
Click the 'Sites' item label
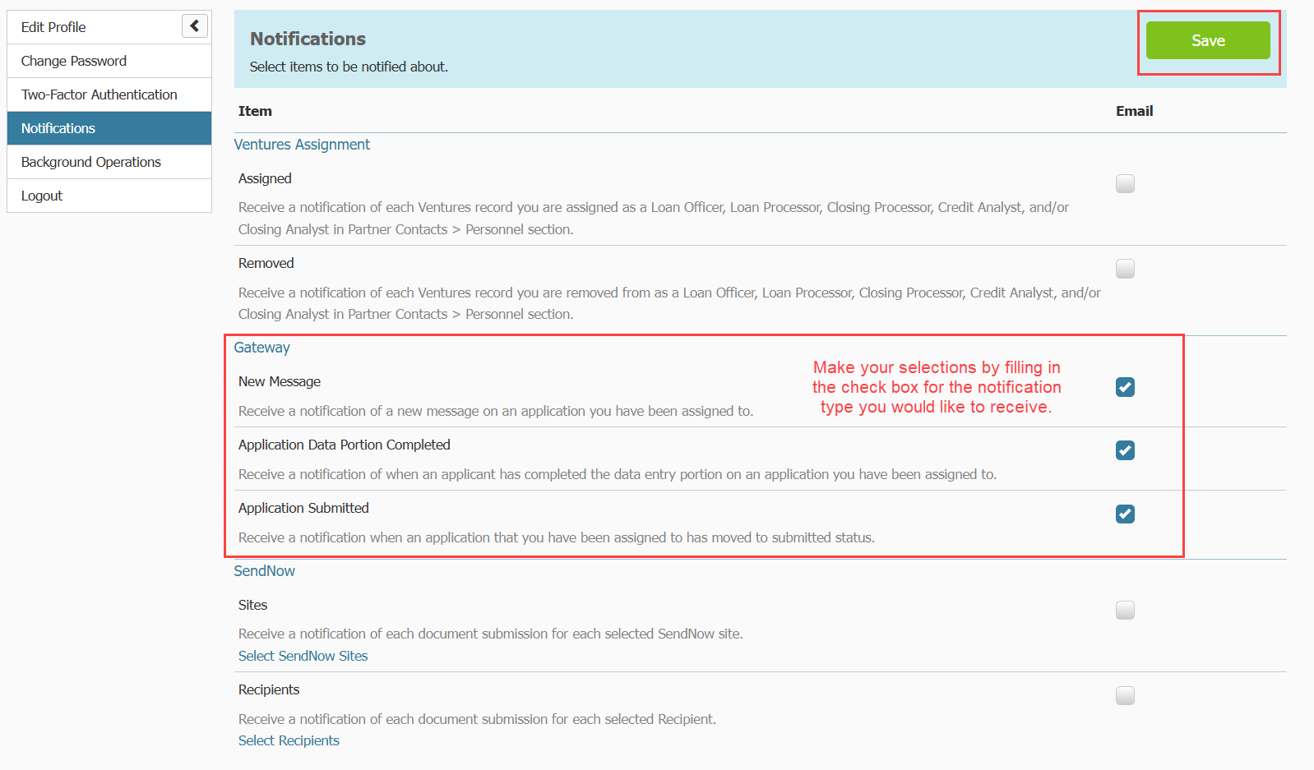[x=252, y=605]
